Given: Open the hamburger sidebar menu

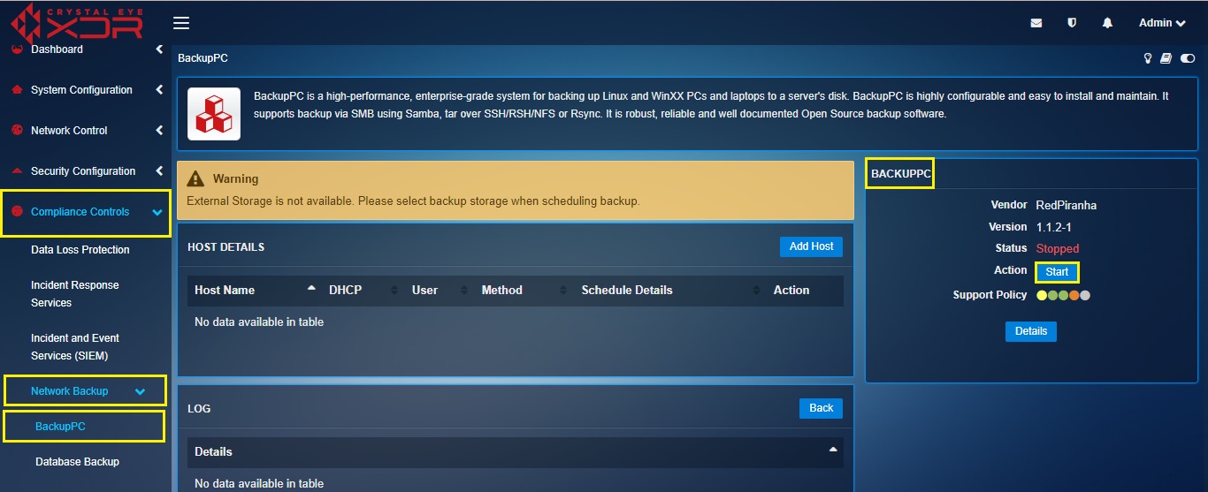Looking at the screenshot, I should point(180,23).
